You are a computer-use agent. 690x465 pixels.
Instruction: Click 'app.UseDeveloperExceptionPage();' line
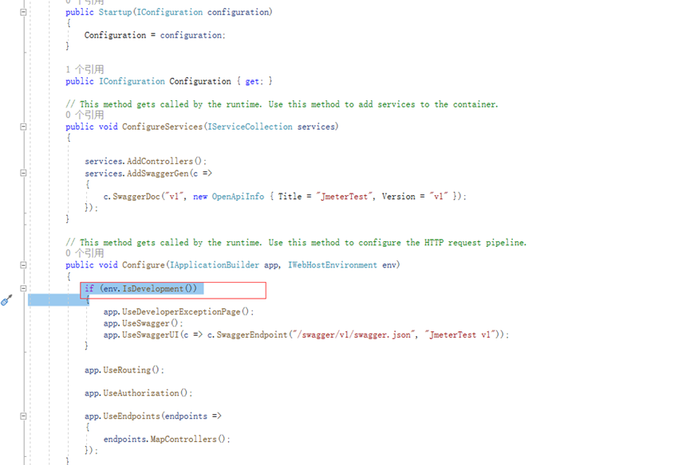pos(179,312)
